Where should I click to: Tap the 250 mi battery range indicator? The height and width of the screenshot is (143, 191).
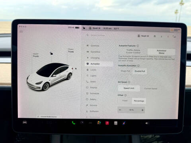tap(74, 27)
